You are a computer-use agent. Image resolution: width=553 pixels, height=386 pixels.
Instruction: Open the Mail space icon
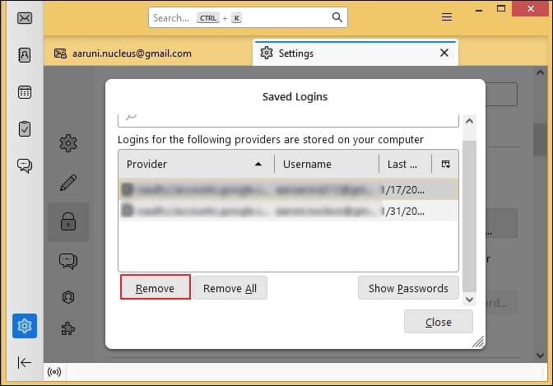[25, 18]
